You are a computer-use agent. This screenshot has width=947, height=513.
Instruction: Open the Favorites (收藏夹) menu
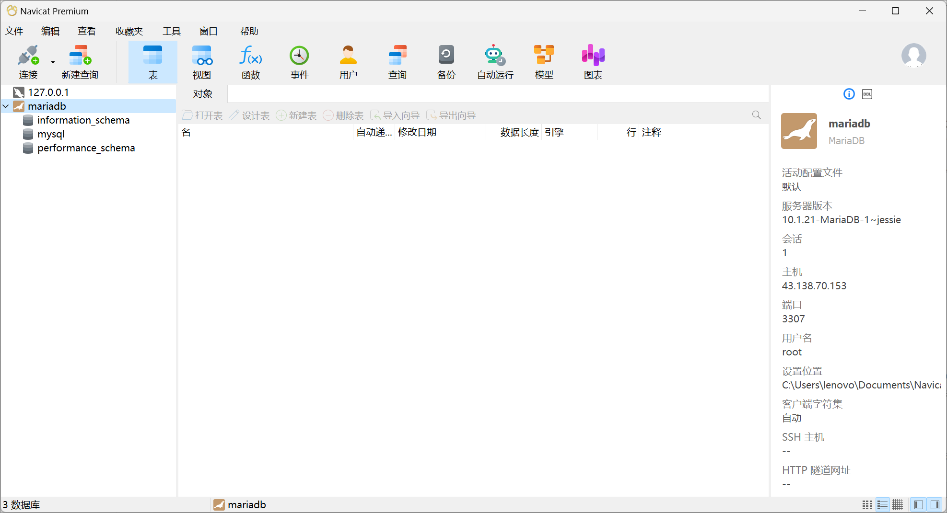point(129,31)
